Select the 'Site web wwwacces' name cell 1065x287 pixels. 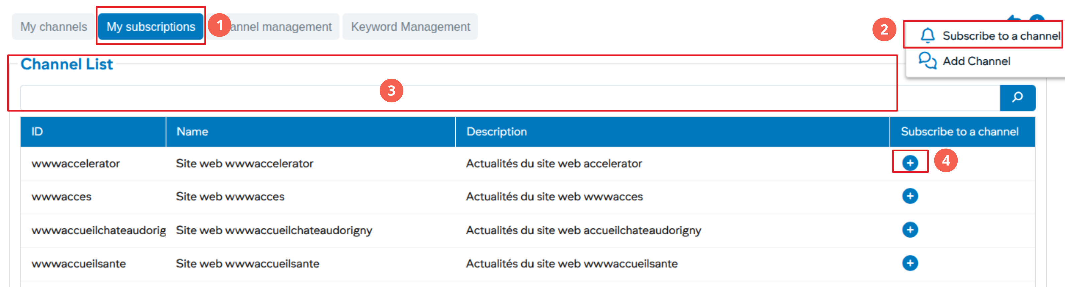tap(230, 196)
